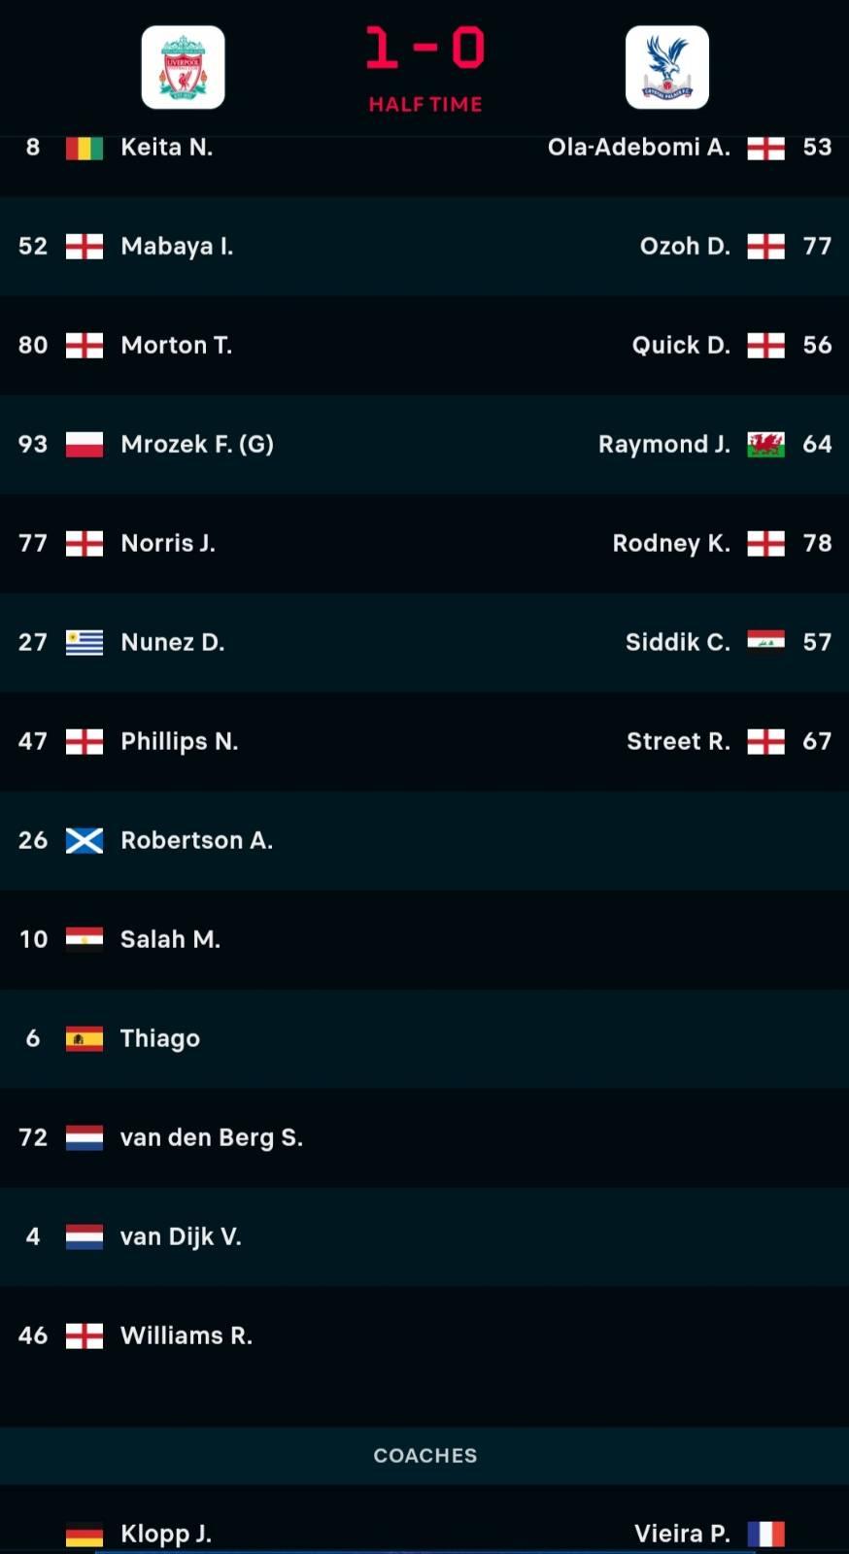Open the Crystal Palace club crest

666,67
